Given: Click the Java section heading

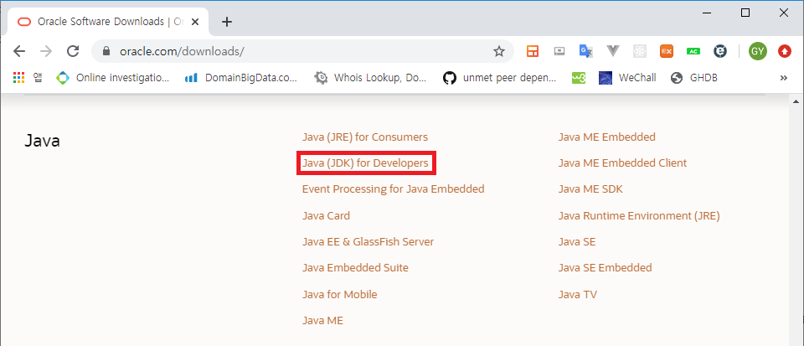Looking at the screenshot, I should (x=42, y=141).
